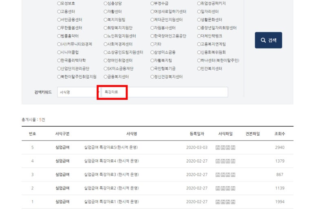
Task: Open 실업급여 특강자료4 (한시적 운영) link
Action: pyautogui.click(x=111, y=161)
